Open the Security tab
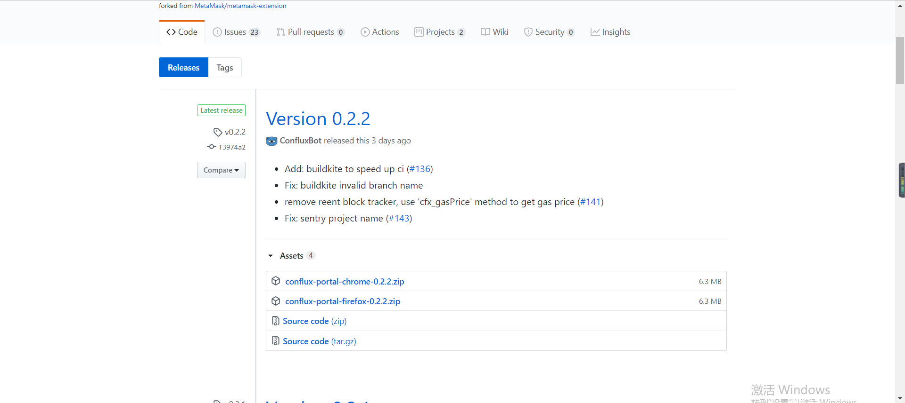The image size is (905, 403). coord(549,32)
